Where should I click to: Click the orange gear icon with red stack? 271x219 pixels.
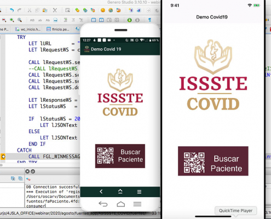118,10
